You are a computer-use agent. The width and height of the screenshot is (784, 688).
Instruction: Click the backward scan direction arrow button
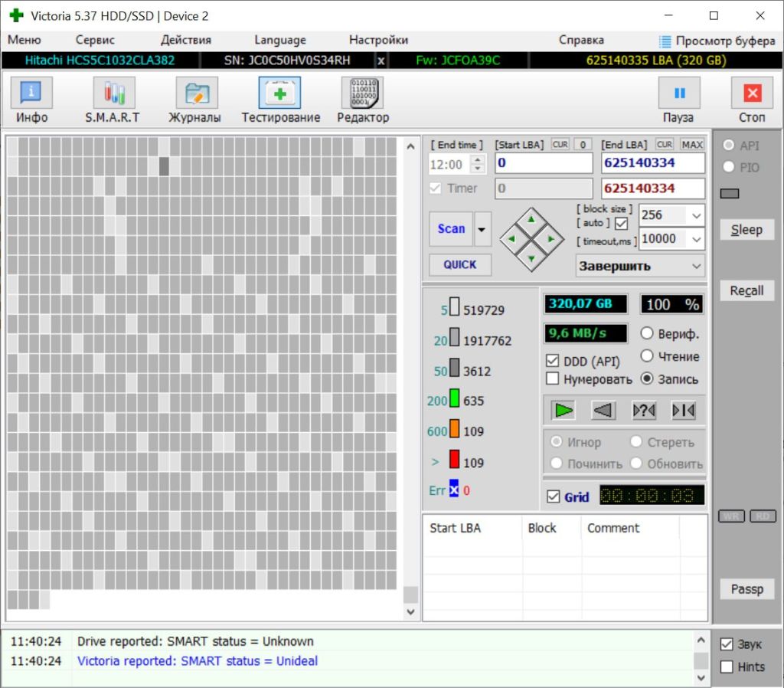coord(603,411)
